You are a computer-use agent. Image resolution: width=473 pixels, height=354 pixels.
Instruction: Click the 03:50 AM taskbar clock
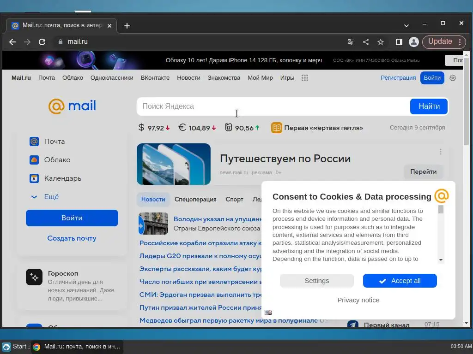point(461,347)
